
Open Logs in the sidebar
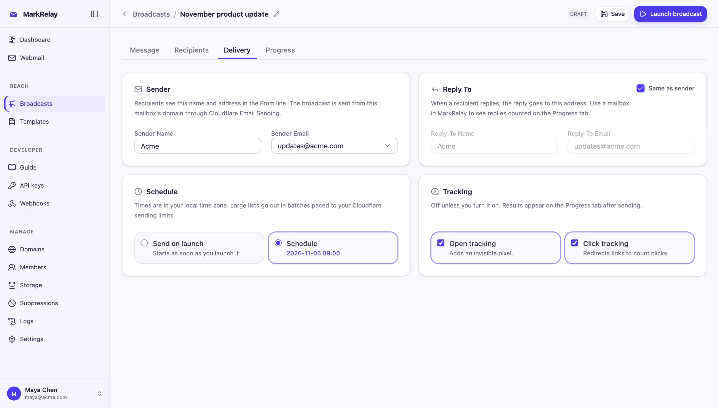(55, 321)
